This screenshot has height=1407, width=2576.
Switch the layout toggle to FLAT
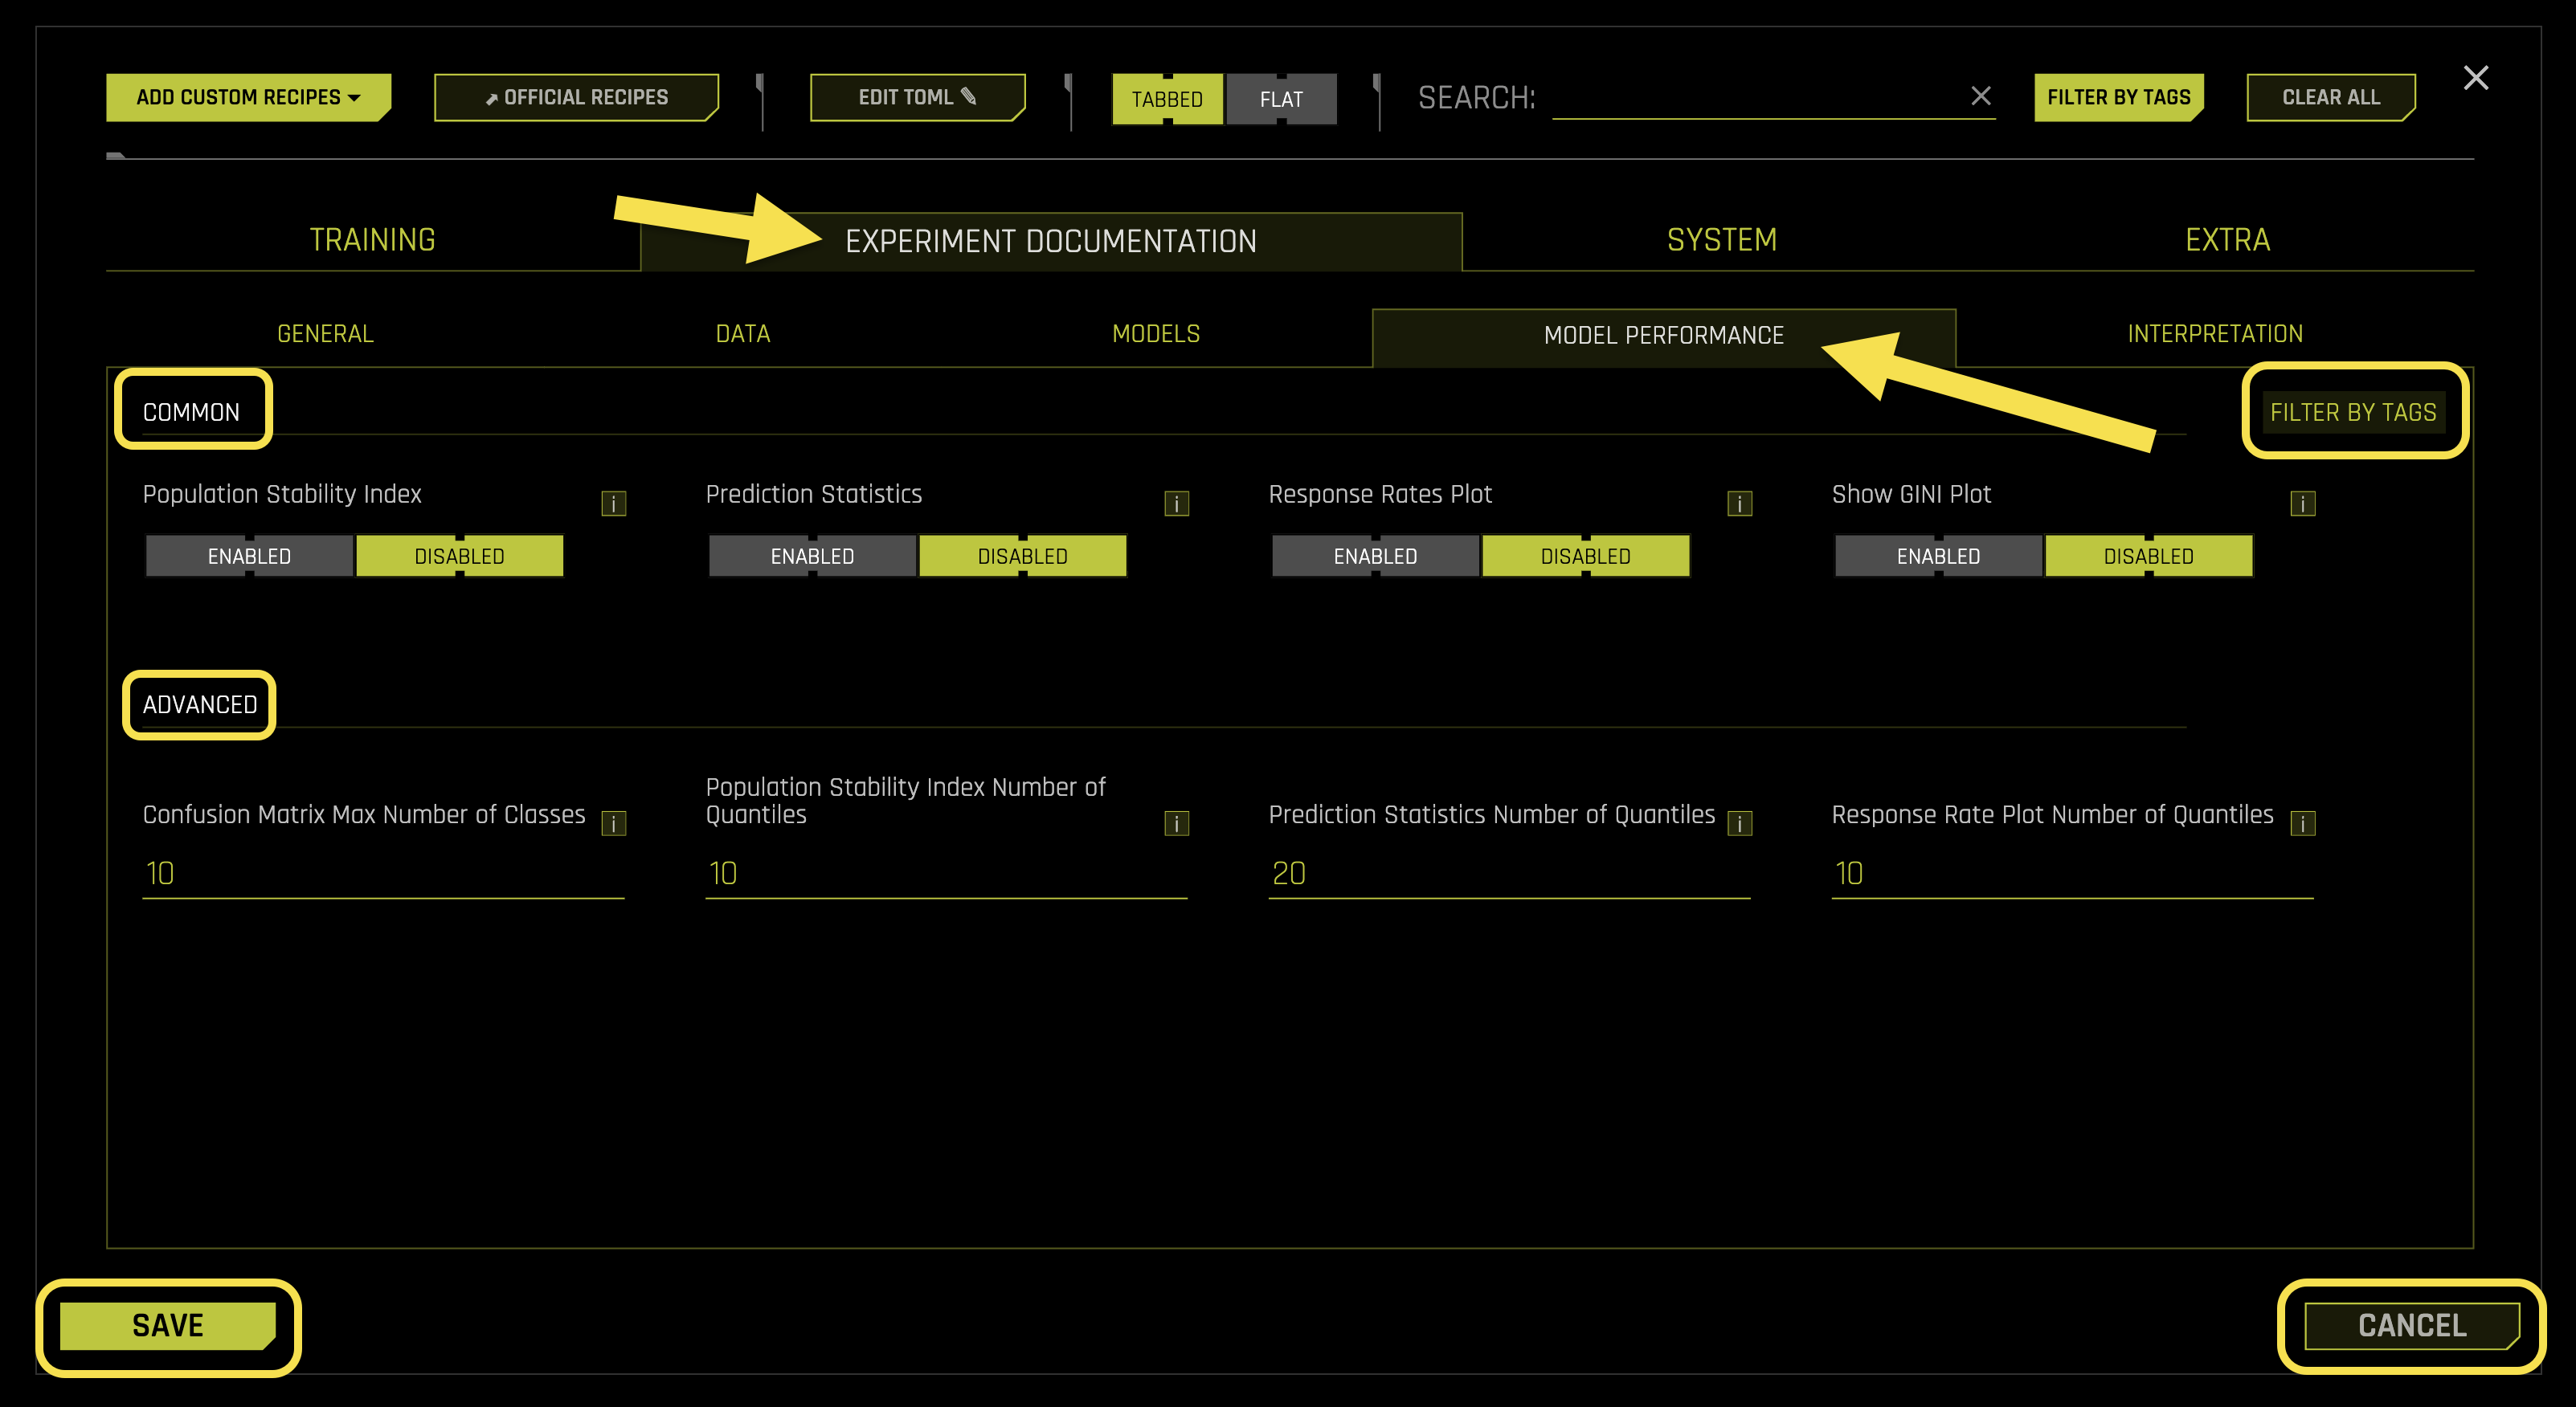point(1282,98)
